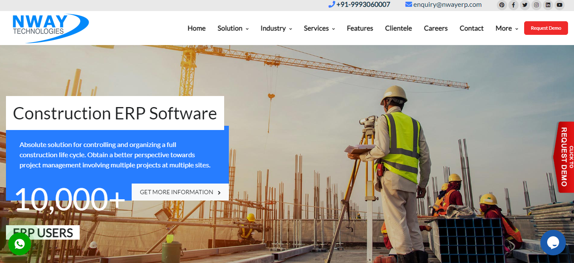Open the Instagram social icon
Image resolution: width=574 pixels, height=263 pixels.
coord(536,5)
